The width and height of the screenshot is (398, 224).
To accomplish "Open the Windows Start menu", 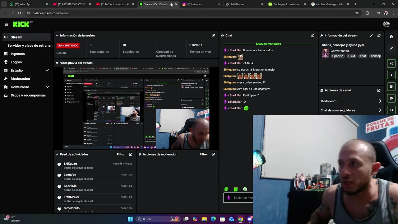I will click(130, 219).
